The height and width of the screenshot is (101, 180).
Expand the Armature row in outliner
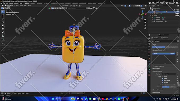tap(152, 12)
